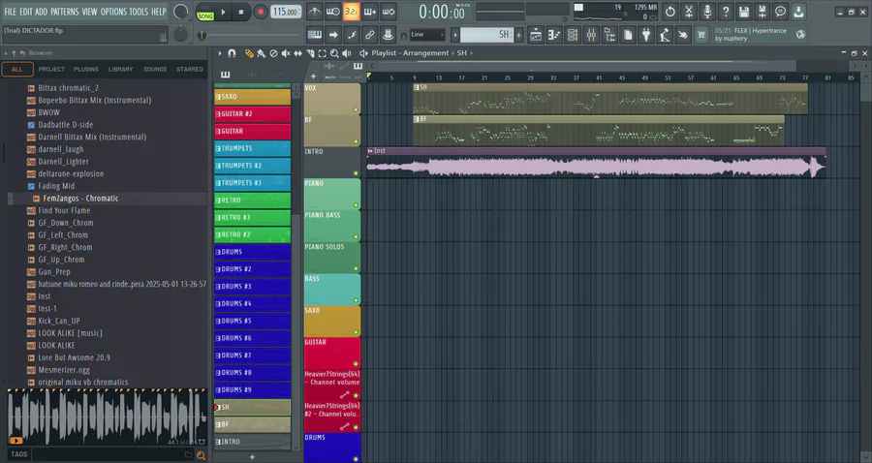Stop playback with Stop button
The width and height of the screenshot is (872, 463).
(241, 12)
